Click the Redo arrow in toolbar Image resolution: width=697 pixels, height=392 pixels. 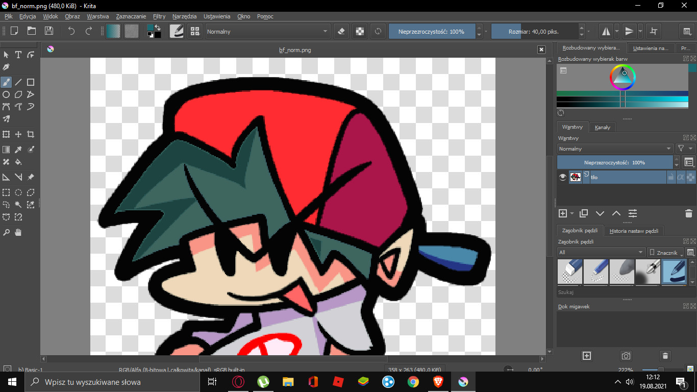point(88,31)
